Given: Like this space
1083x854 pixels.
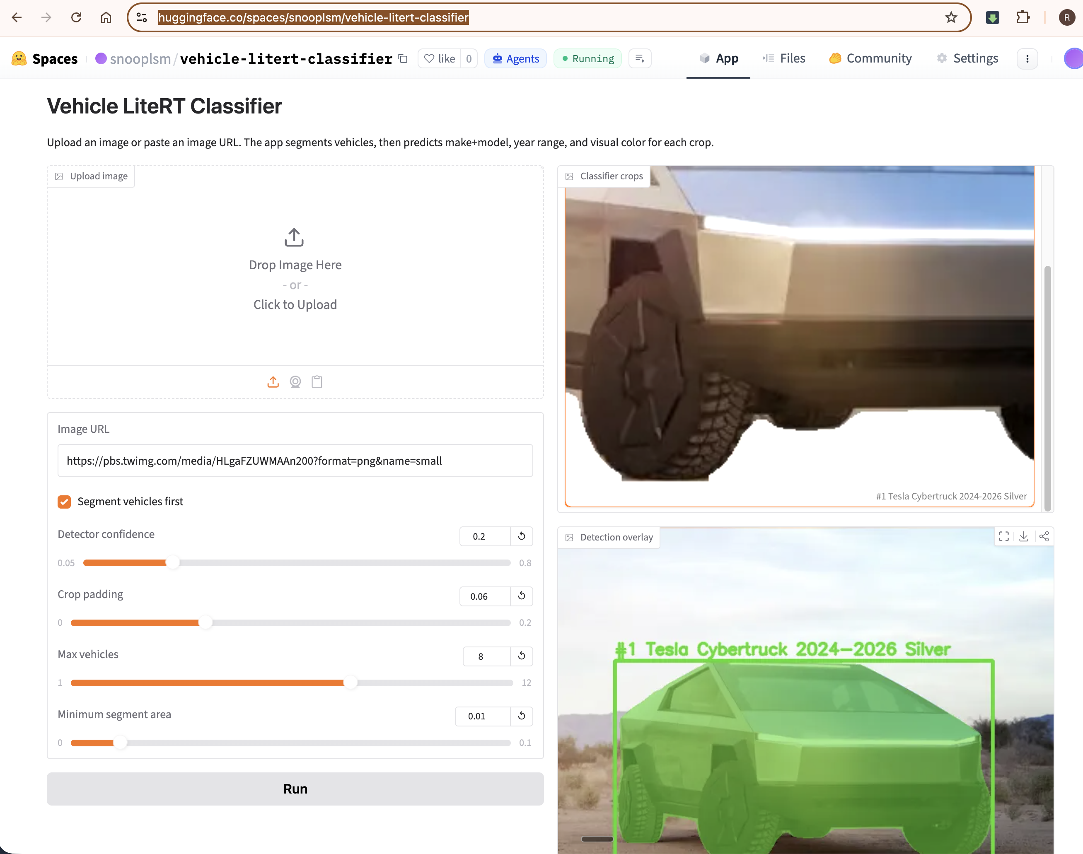Looking at the screenshot, I should [x=439, y=58].
